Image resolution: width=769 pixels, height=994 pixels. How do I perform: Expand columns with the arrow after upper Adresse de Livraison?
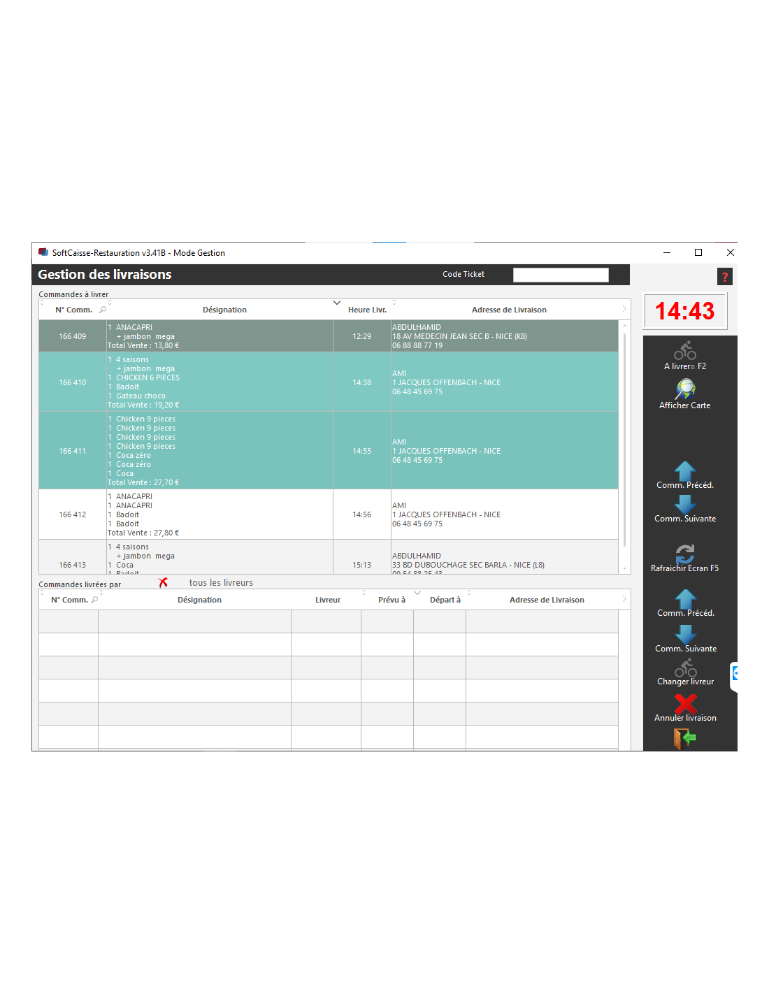click(624, 309)
